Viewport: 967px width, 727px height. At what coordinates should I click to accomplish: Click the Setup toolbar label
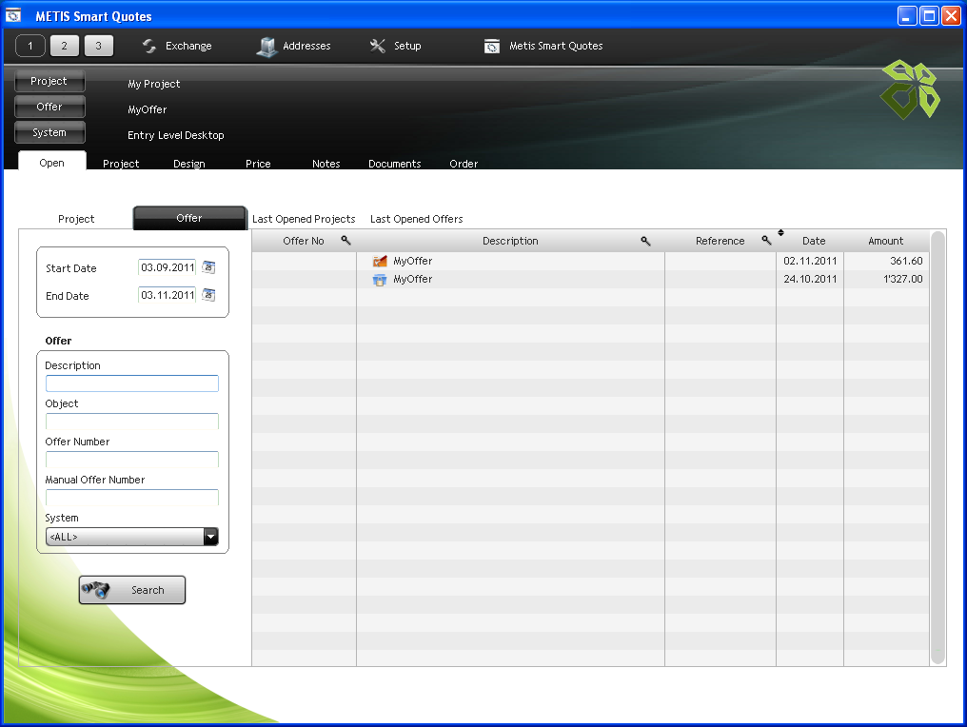(x=407, y=46)
